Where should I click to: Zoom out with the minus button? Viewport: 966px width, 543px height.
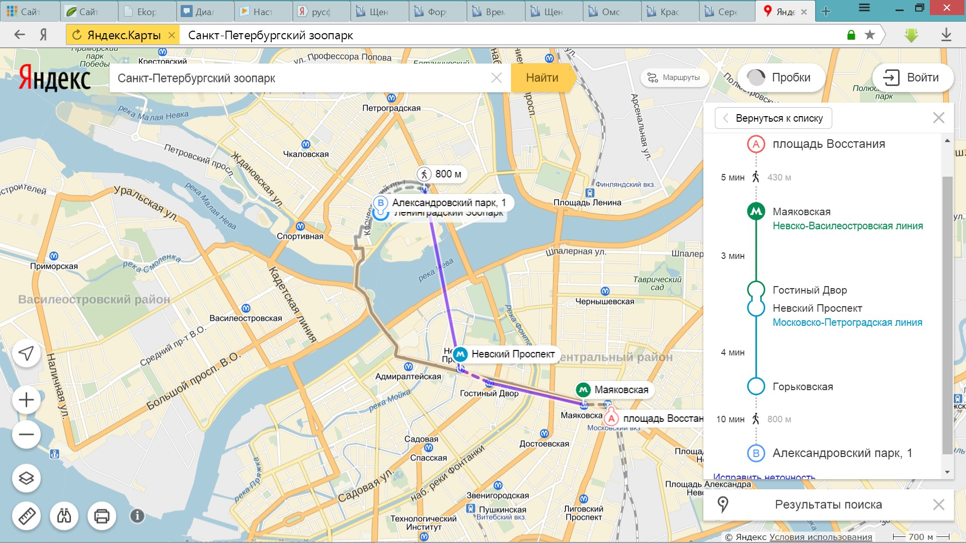26,435
